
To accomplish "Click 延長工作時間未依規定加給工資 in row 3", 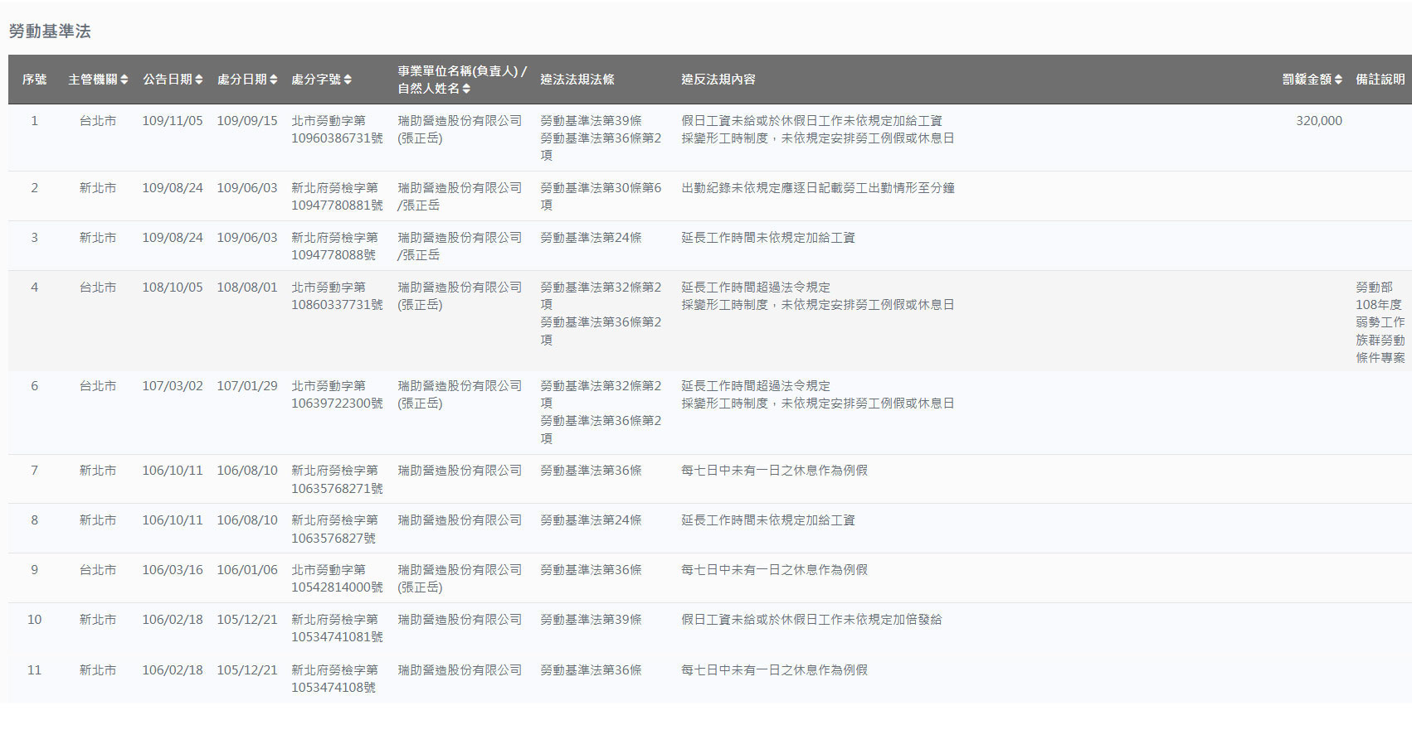I will (x=768, y=238).
